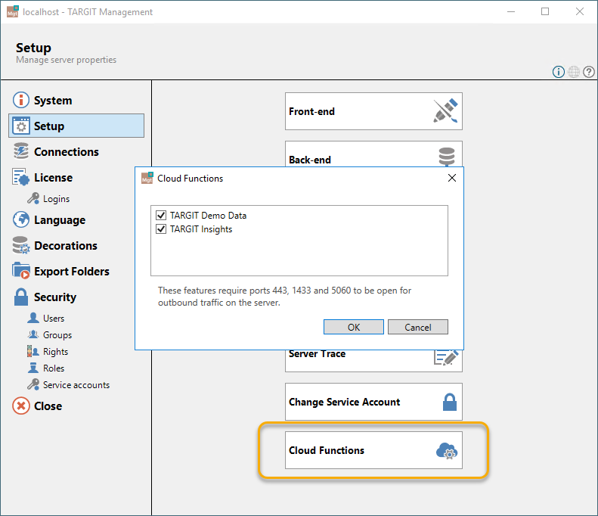Select Service accounts under Security

[76, 385]
